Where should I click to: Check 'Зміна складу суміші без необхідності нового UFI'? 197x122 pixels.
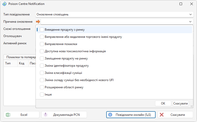[x=42, y=80]
